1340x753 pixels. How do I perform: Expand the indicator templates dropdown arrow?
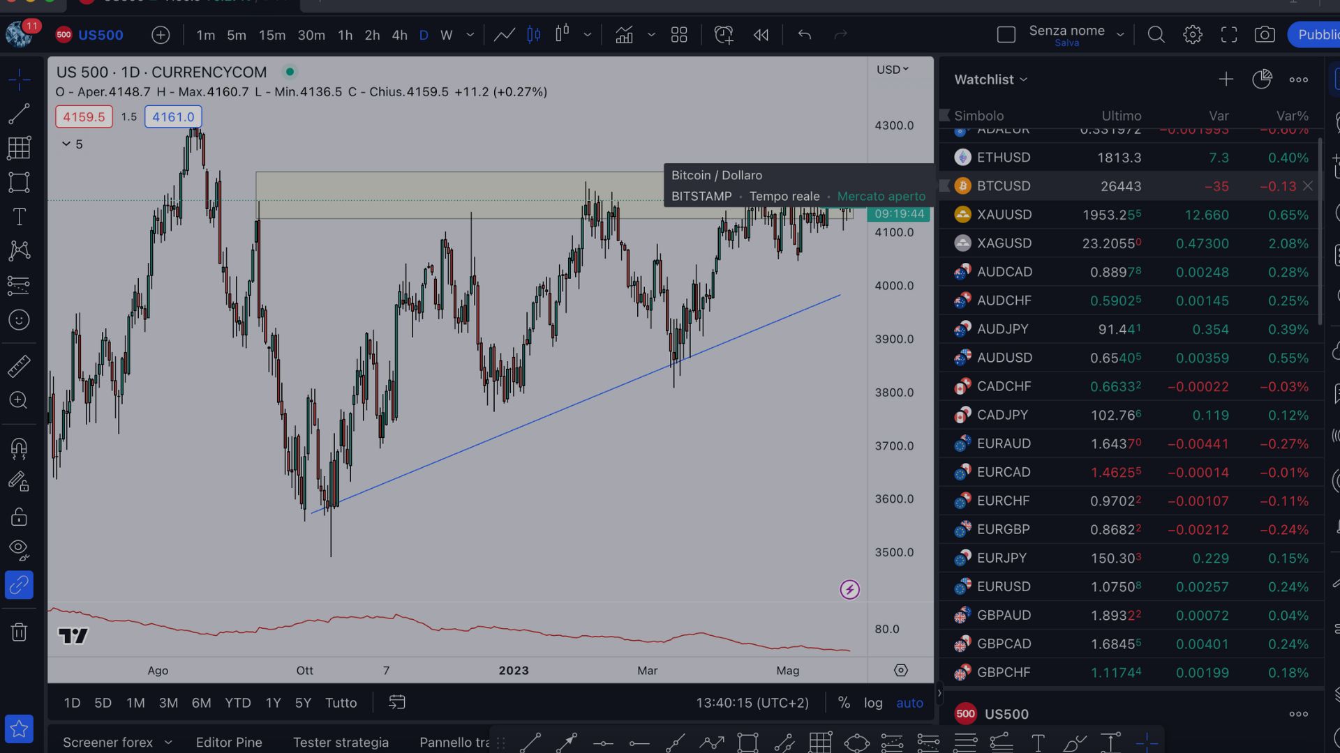tap(651, 35)
